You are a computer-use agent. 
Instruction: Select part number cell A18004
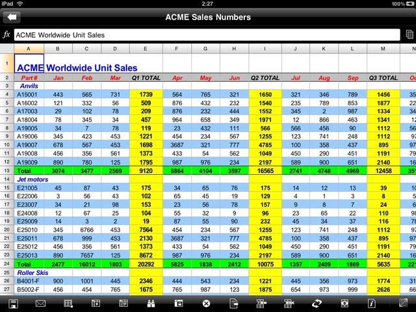29,120
